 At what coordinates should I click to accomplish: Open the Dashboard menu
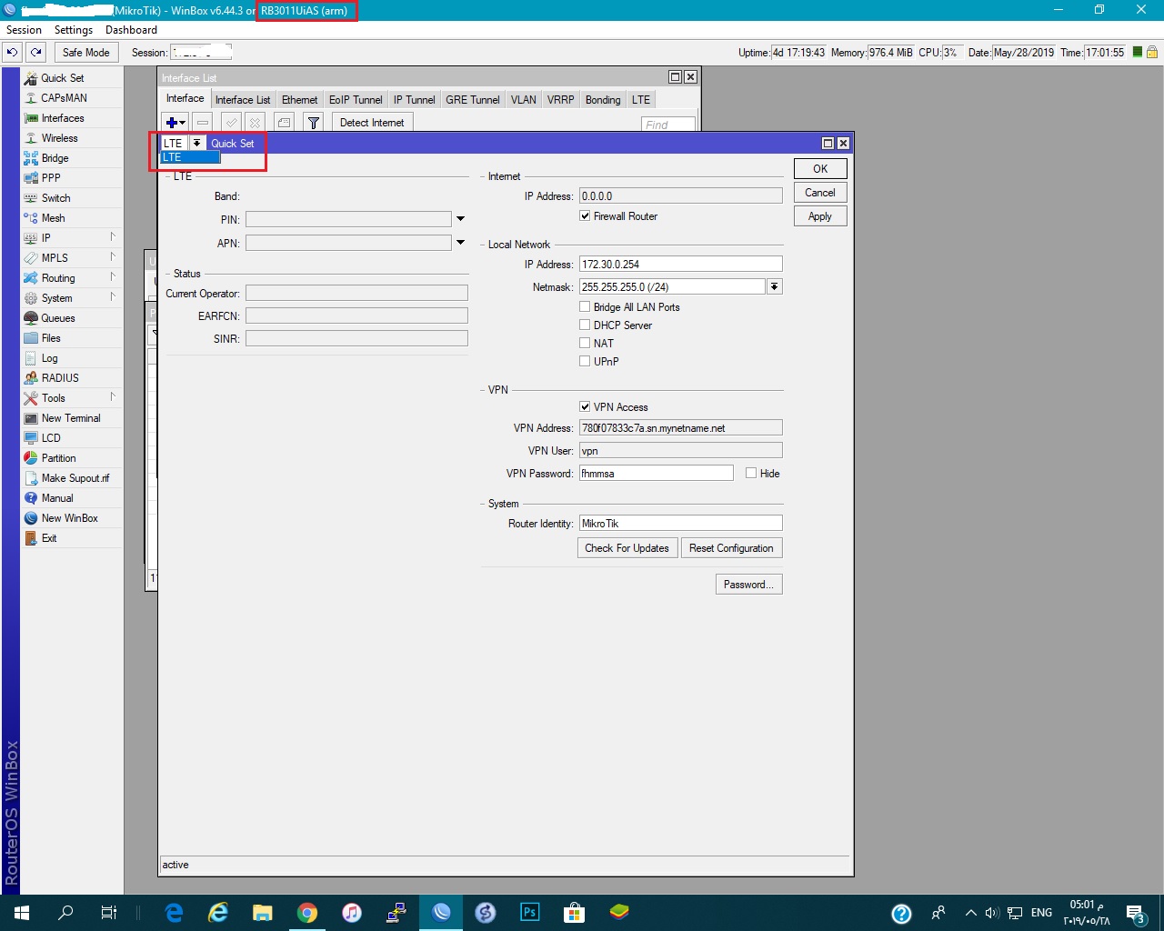pyautogui.click(x=131, y=30)
